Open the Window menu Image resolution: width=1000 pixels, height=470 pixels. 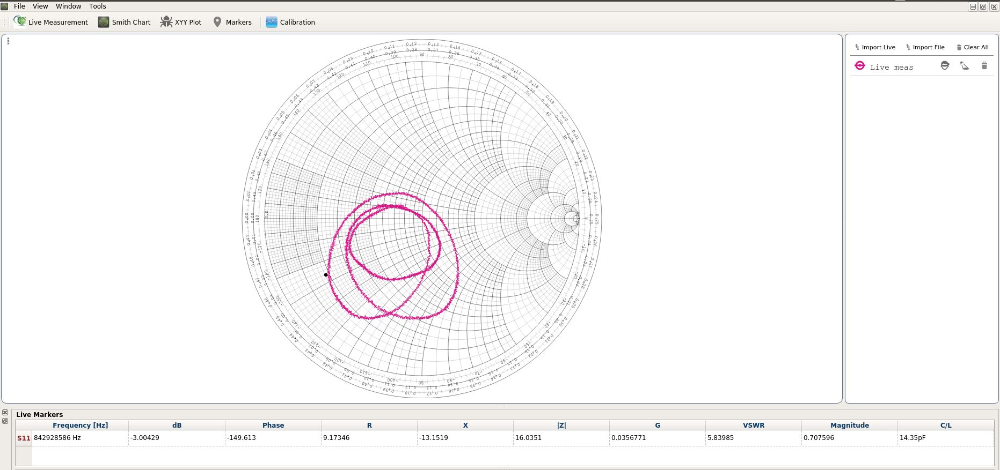tap(68, 6)
